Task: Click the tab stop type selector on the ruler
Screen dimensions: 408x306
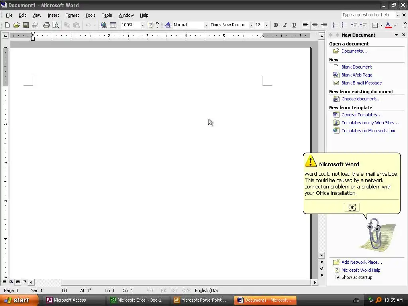Action: [x=5, y=35]
